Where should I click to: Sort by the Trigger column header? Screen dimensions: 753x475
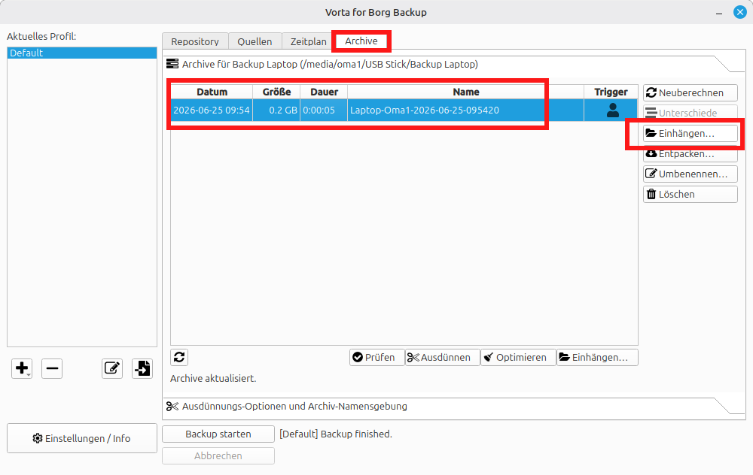point(611,92)
